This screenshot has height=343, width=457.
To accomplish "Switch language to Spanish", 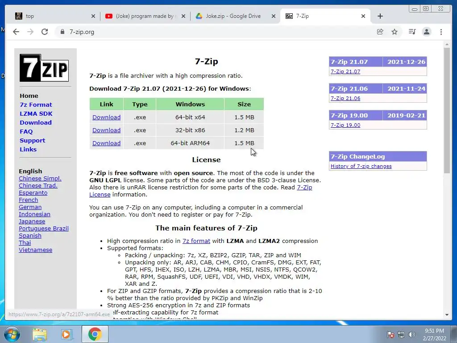I will point(30,236).
